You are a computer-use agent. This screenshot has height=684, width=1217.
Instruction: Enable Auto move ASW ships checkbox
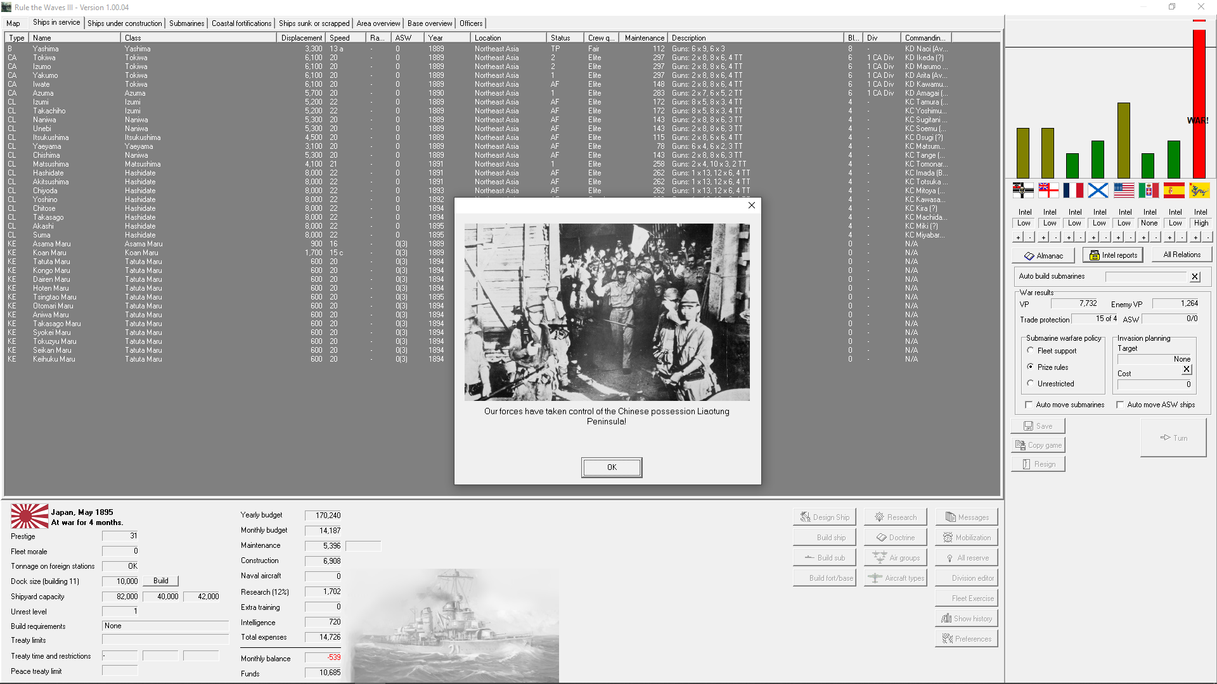click(1120, 405)
